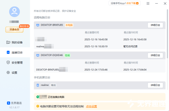The image size is (169, 111).
Task: Click the orange warning icon about sleep
Action: [x=38, y=106]
